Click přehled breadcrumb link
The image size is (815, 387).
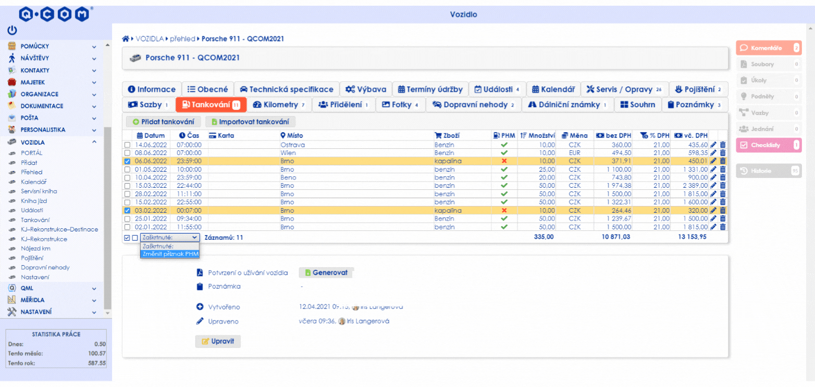coord(182,39)
